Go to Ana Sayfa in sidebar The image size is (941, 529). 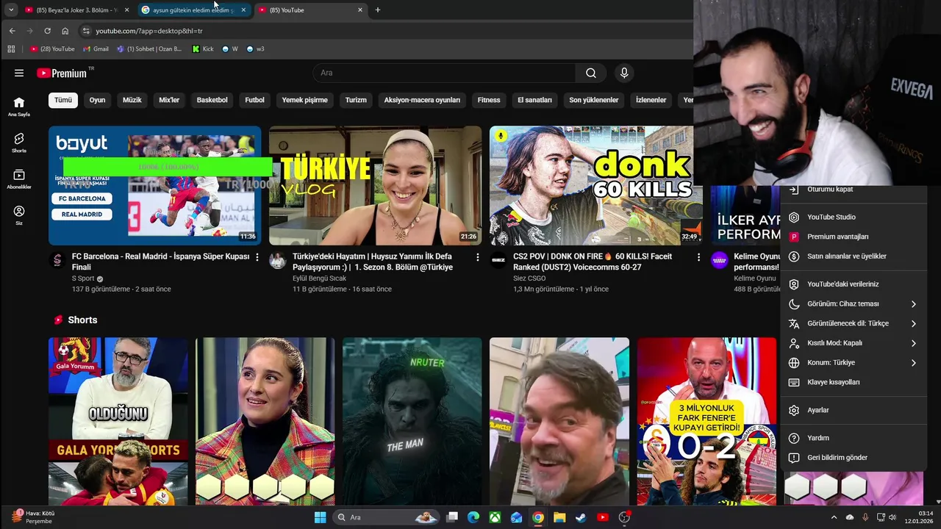[19, 107]
